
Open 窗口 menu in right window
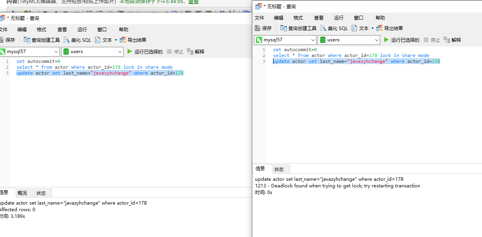coord(359,18)
